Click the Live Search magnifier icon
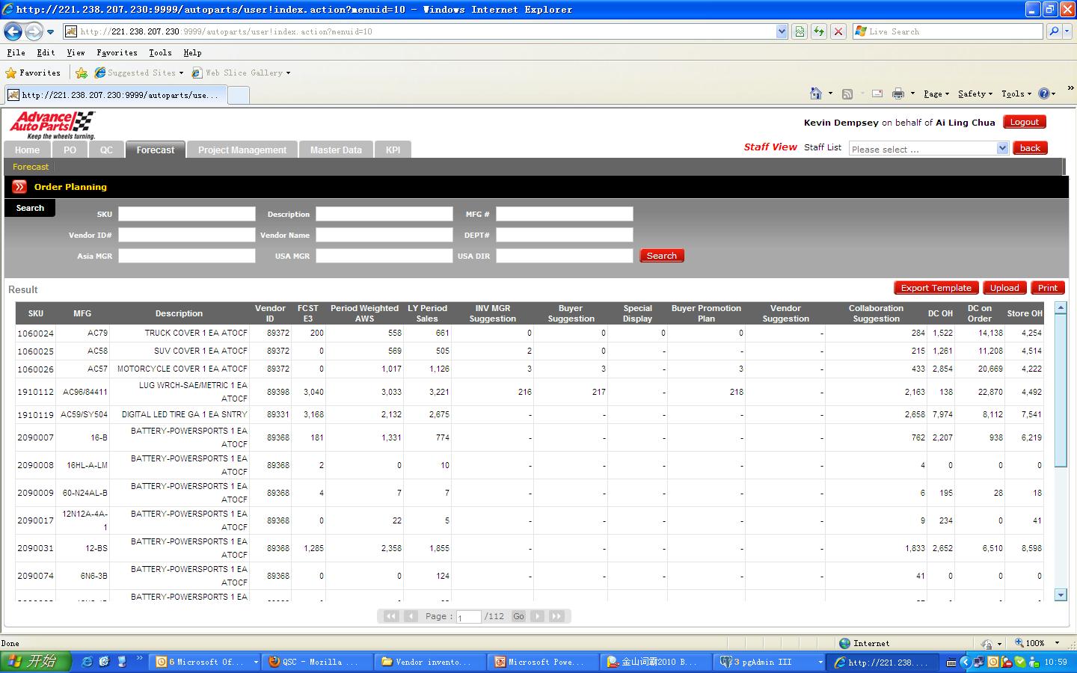 point(1054,31)
